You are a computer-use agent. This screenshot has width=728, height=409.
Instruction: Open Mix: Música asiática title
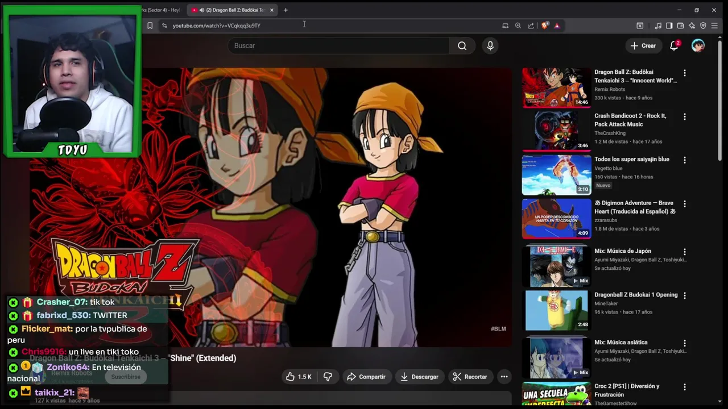point(621,343)
